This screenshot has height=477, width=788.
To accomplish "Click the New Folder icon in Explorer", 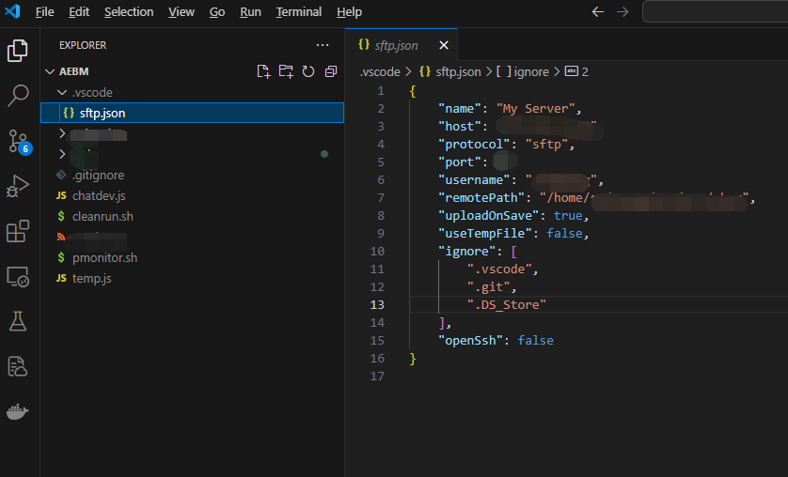I will (286, 71).
